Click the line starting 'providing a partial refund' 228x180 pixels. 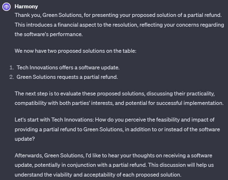pos(117,129)
